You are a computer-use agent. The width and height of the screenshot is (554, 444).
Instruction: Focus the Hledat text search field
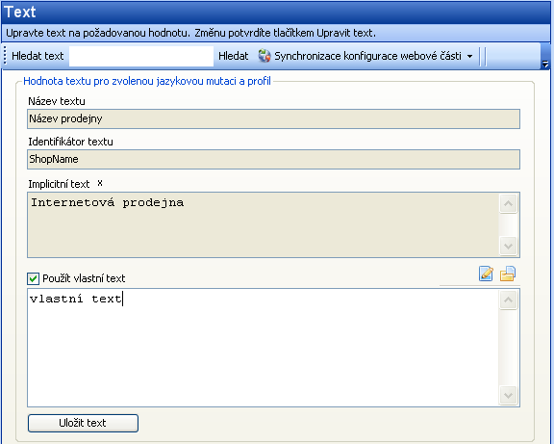[141, 56]
